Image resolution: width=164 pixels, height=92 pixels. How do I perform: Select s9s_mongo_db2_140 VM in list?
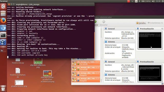point(86,74)
